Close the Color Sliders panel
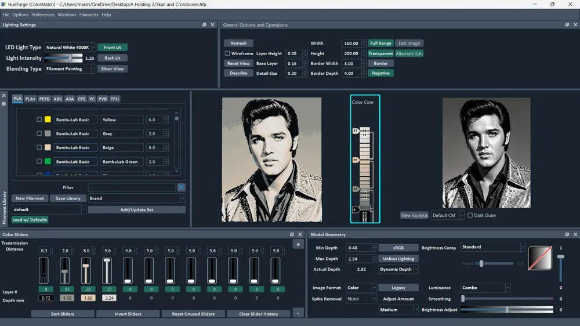Image resolution: width=580 pixels, height=326 pixels. 300,234
